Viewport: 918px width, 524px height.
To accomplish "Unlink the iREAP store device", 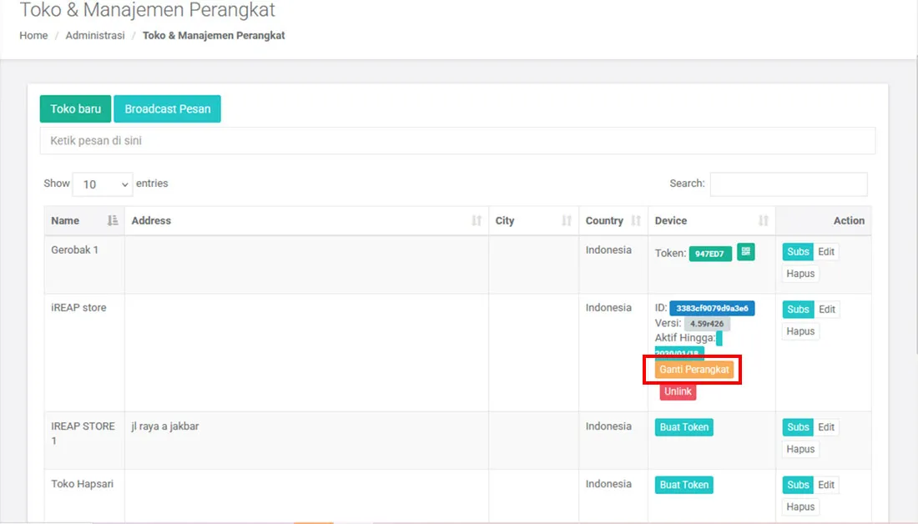I will 678,391.
